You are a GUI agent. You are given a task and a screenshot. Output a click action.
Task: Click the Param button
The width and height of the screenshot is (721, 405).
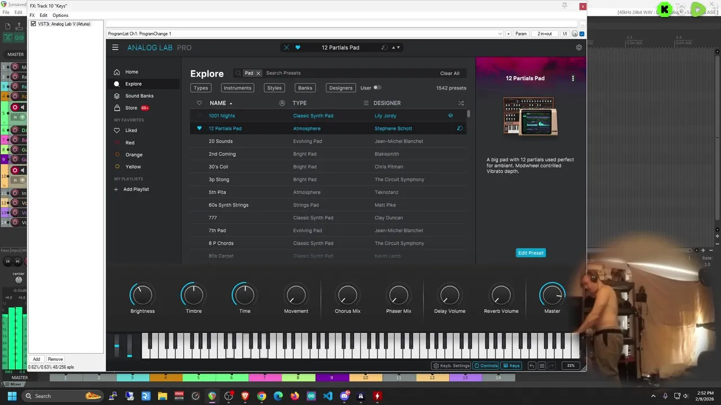[521, 34]
